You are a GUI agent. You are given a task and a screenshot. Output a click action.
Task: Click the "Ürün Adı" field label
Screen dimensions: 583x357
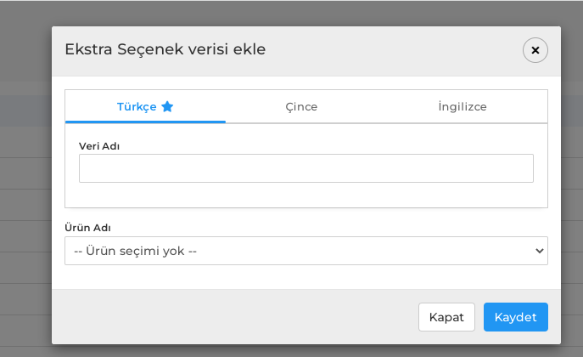[87, 228]
